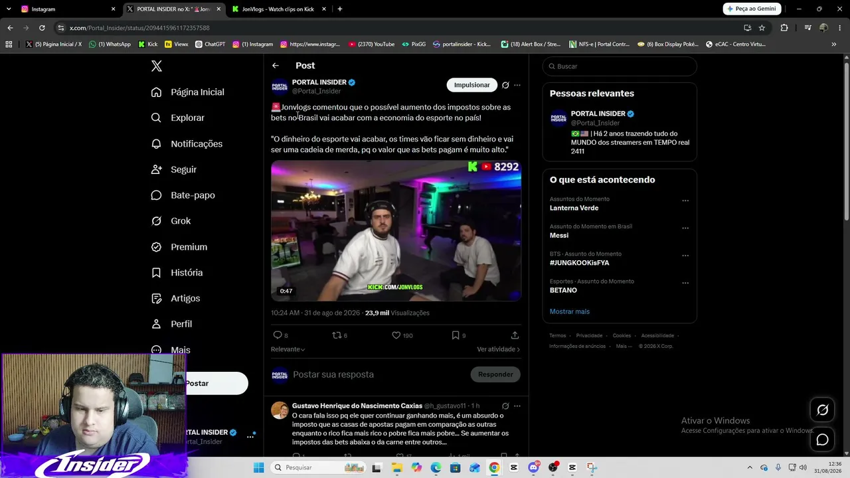Open Premium in the sidebar
The width and height of the screenshot is (850, 478).
[x=179, y=247]
